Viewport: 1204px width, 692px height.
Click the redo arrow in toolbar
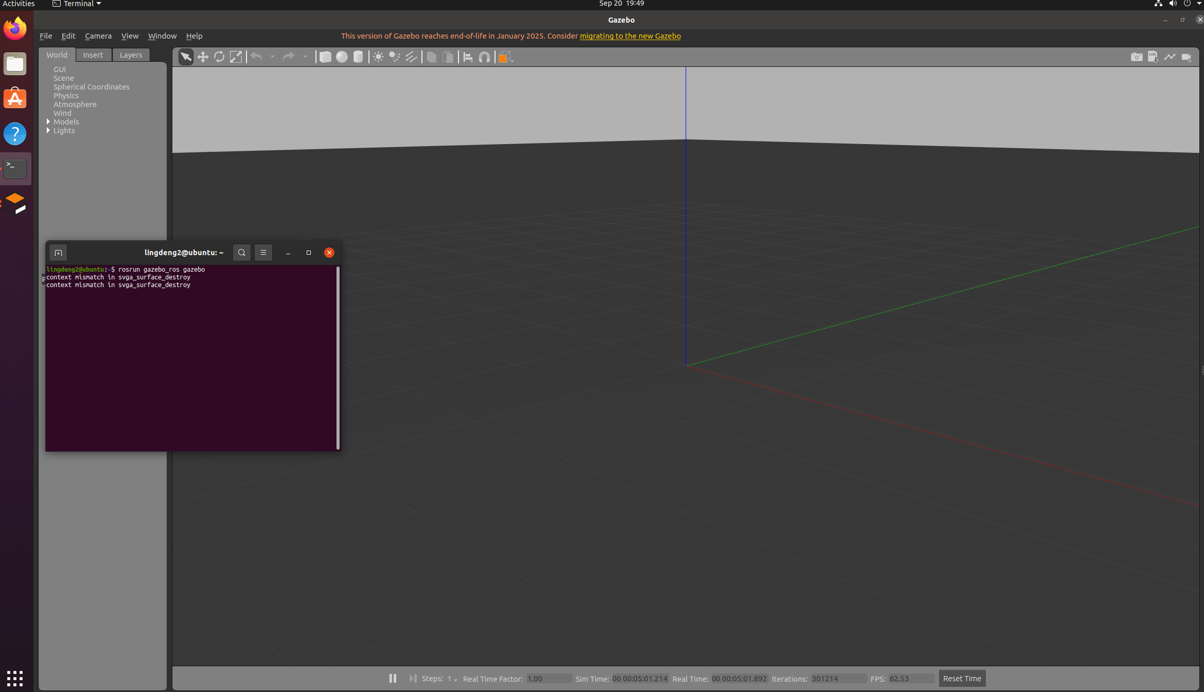[x=289, y=57]
